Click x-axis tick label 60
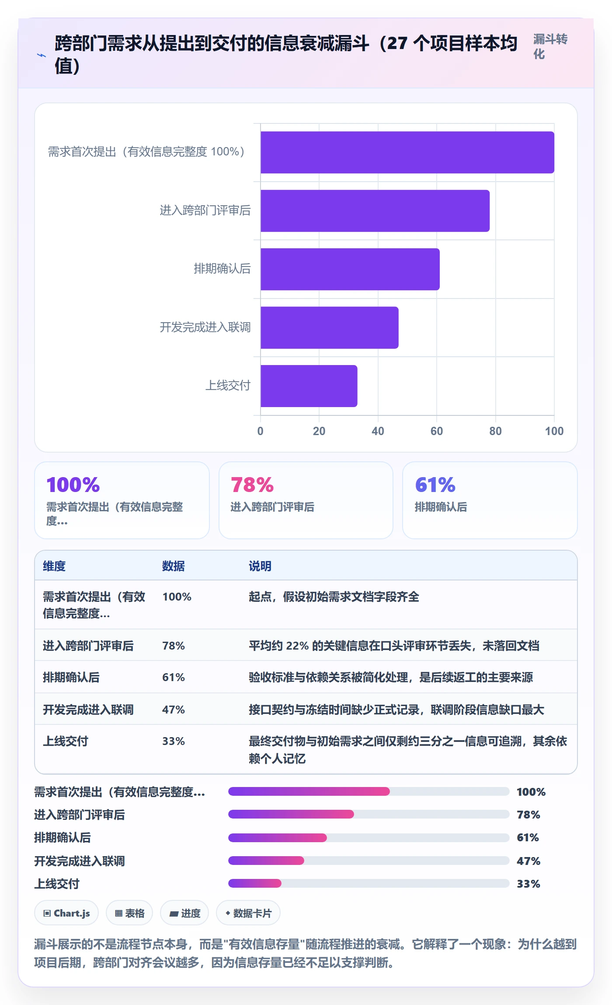 pos(437,431)
